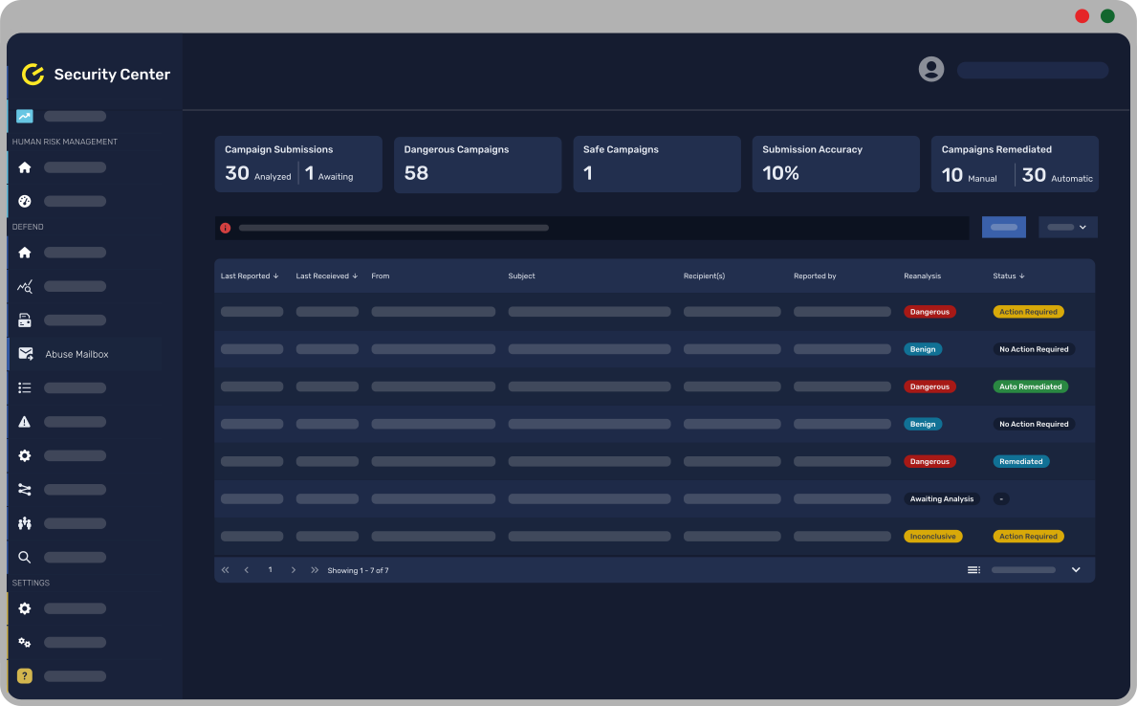The height and width of the screenshot is (706, 1137).
Task: Expand dropdown next to blue button
Action: pyautogui.click(x=1067, y=228)
